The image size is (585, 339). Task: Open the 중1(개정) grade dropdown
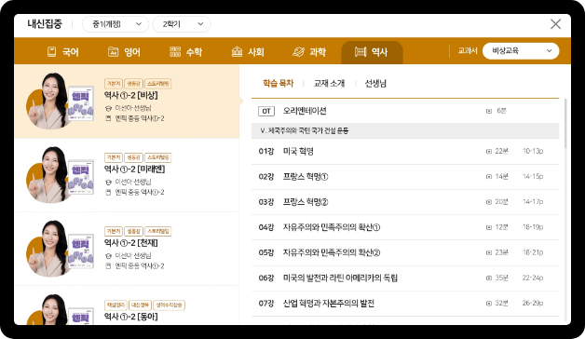pyautogui.click(x=116, y=24)
